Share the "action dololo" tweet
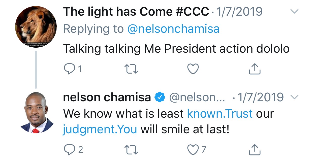313x162 pixels. 255,69
